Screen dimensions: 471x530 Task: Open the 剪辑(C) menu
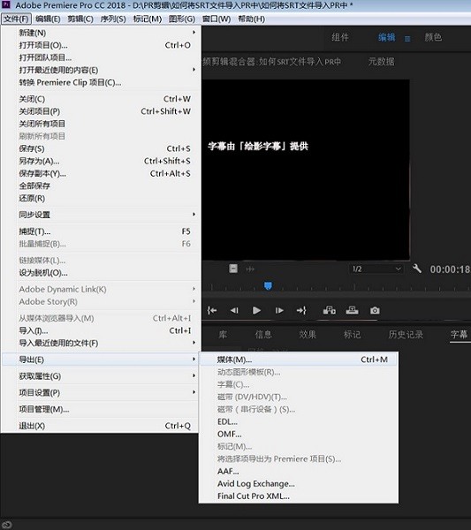pos(80,19)
